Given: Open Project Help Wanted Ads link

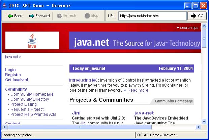Looking at the screenshot, I should 33,114.
